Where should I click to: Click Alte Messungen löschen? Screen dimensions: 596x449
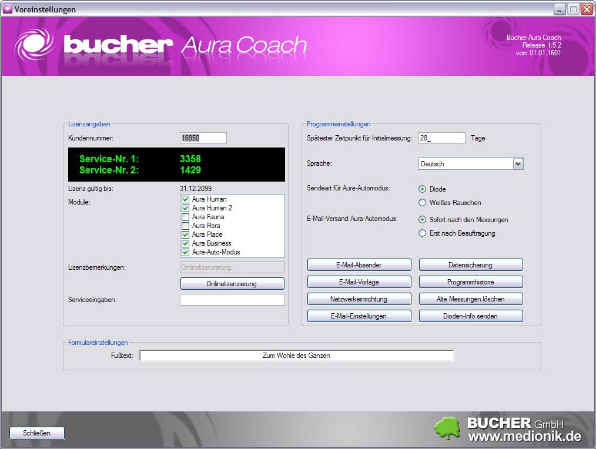(x=471, y=299)
